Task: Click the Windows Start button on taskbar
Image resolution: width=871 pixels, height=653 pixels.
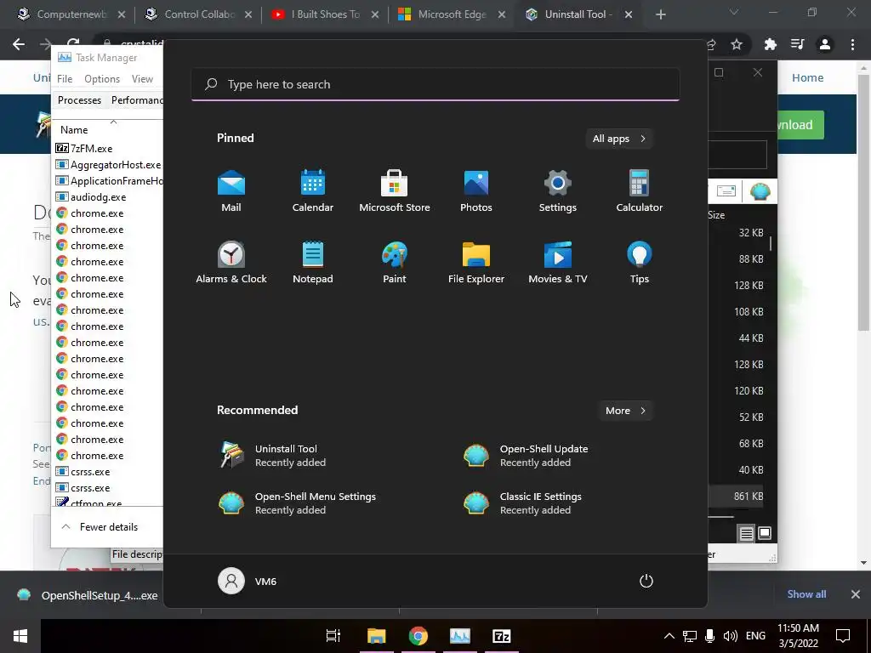Action: tap(20, 636)
